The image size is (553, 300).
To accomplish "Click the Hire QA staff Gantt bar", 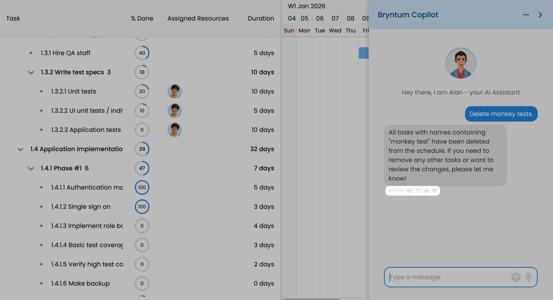I will [x=363, y=53].
